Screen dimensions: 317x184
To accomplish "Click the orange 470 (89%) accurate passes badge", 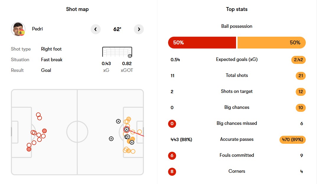I will [292, 140].
